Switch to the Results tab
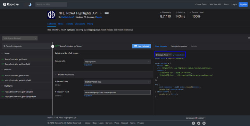Image resolution: width=250 pixels, height=126 pixels. (194, 46)
